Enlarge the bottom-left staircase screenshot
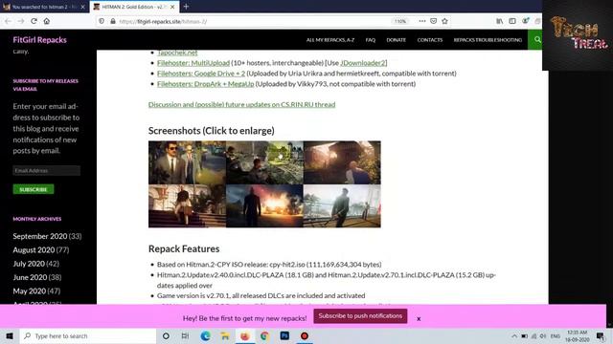Image resolution: width=613 pixels, height=344 pixels. [x=187, y=206]
